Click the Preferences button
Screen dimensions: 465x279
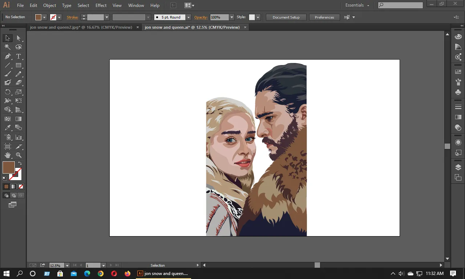point(324,17)
